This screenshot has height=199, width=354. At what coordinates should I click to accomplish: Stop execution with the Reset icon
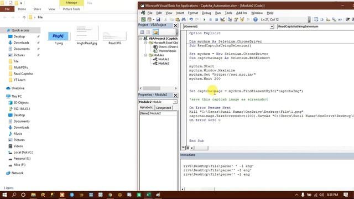click(x=216, y=20)
